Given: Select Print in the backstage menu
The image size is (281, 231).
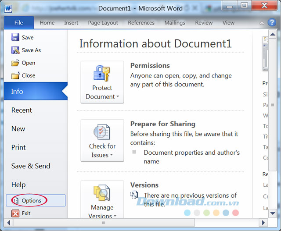Looking at the screenshot, I should point(18,148).
